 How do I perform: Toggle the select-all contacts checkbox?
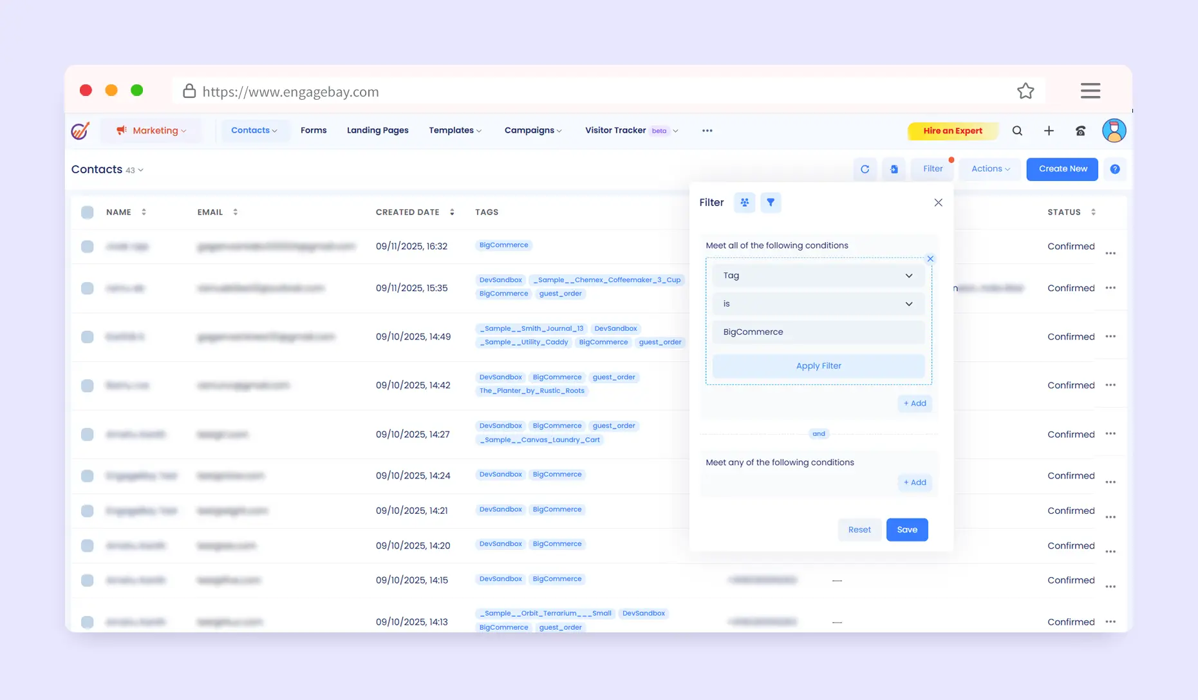[88, 213]
